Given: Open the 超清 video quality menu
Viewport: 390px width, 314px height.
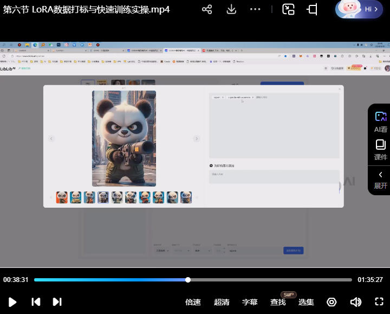Looking at the screenshot, I should (x=222, y=302).
